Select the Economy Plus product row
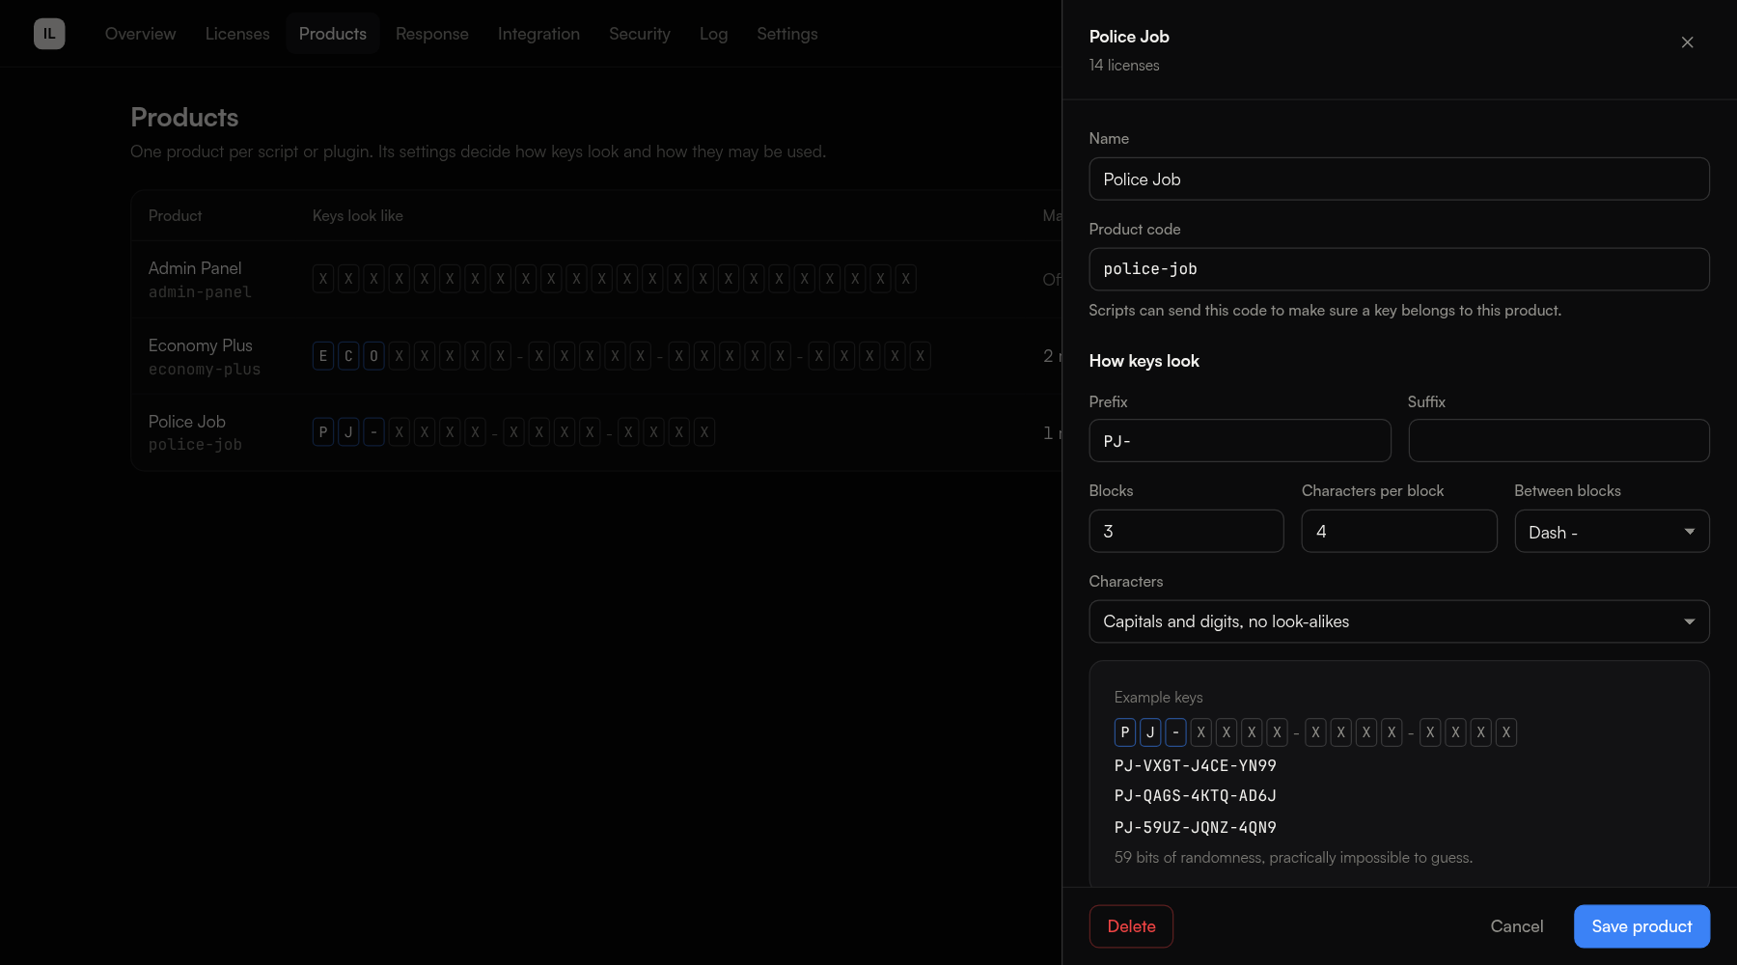This screenshot has width=1737, height=965. 596,357
